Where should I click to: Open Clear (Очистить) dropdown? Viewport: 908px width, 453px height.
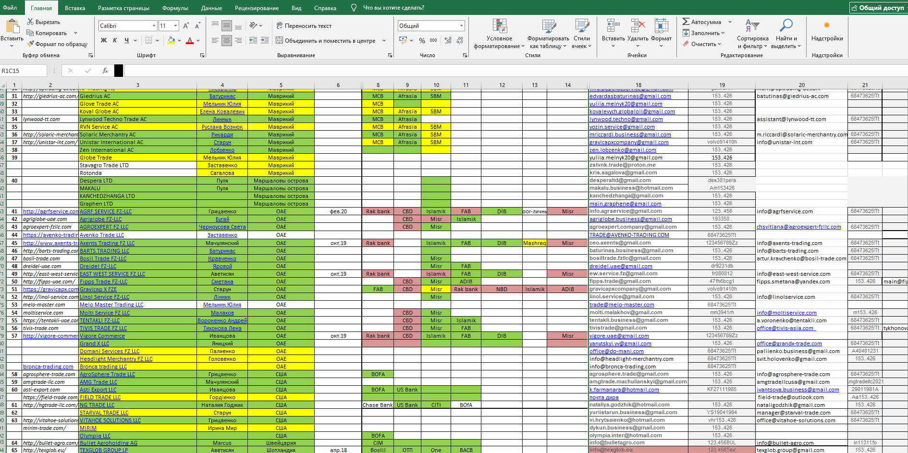pyautogui.click(x=702, y=44)
